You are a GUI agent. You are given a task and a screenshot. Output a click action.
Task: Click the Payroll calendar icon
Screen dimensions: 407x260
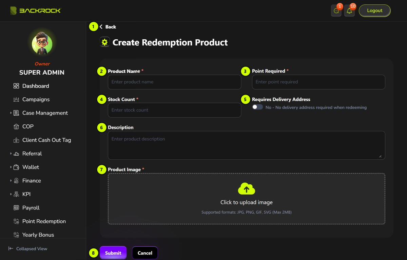pyautogui.click(x=16, y=208)
